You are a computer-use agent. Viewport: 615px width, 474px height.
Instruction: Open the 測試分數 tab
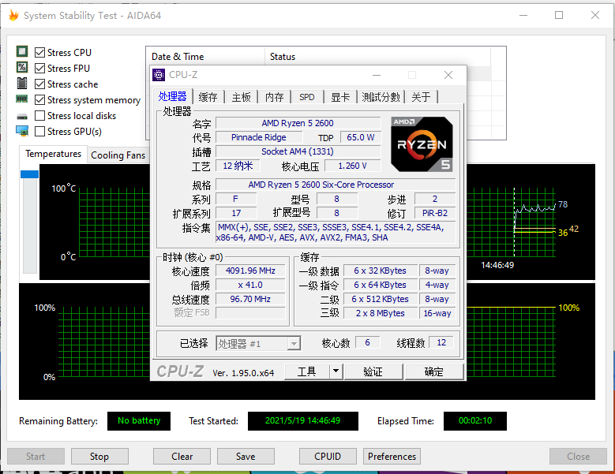381,97
